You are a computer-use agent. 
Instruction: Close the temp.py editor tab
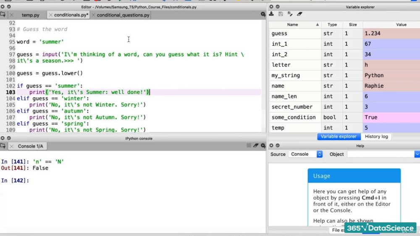(x=11, y=15)
